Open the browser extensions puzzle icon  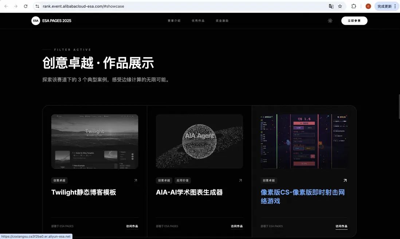tap(354, 7)
